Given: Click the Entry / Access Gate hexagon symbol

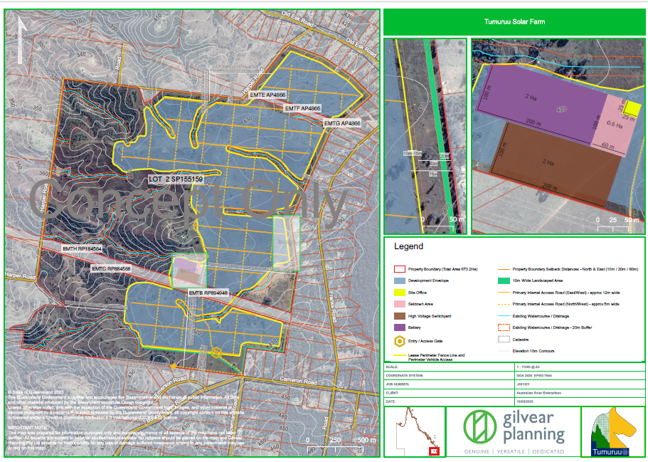Looking at the screenshot, I should [x=398, y=340].
